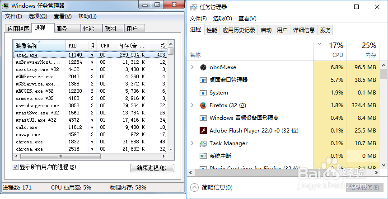Click the 系统中断 process icon

pyautogui.click(x=203, y=156)
